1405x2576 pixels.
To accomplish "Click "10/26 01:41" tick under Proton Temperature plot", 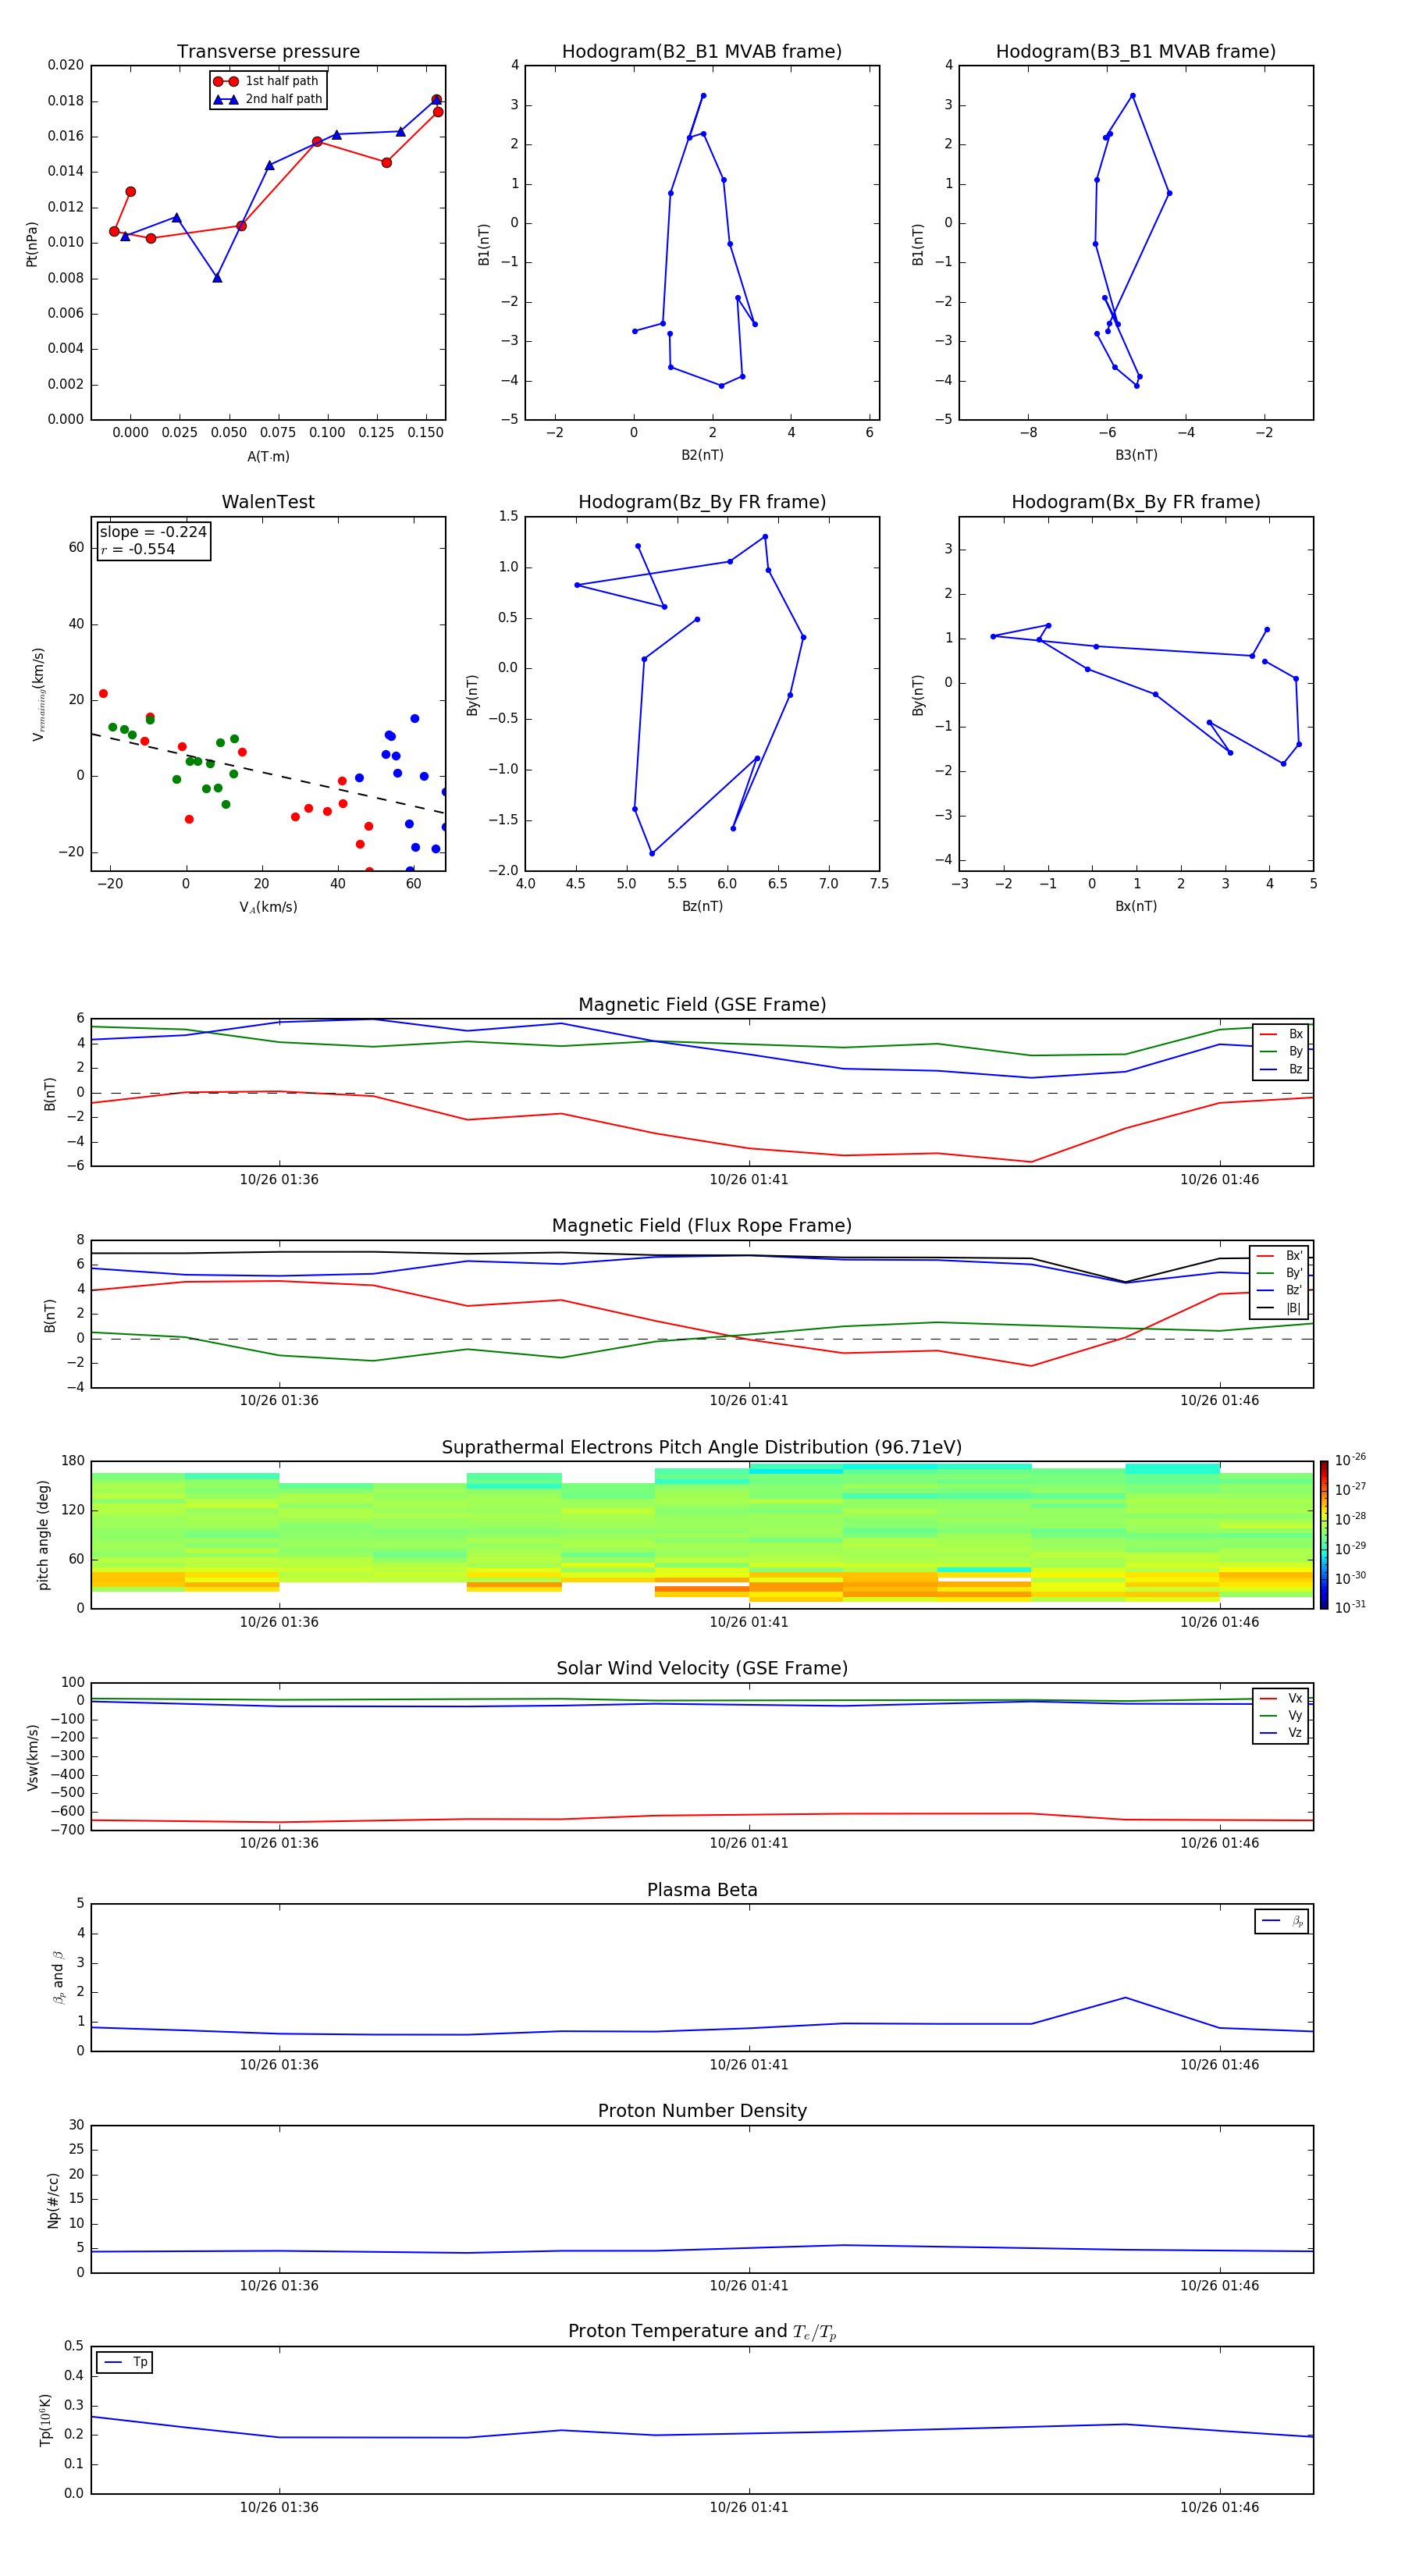I will click(x=749, y=2507).
